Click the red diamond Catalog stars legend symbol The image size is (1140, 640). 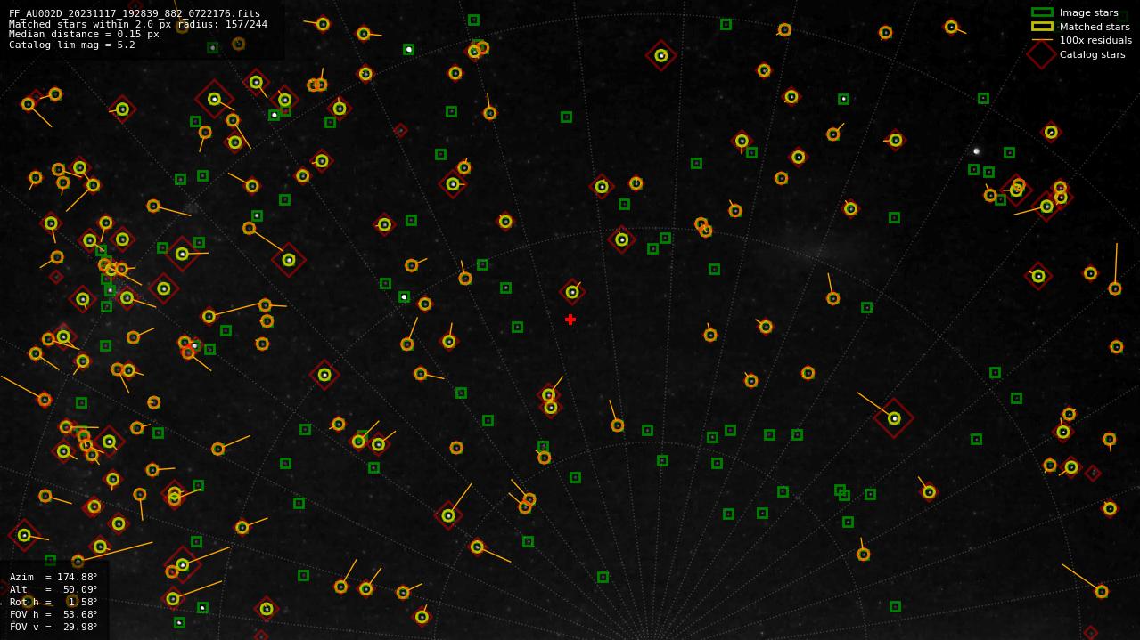(1041, 54)
